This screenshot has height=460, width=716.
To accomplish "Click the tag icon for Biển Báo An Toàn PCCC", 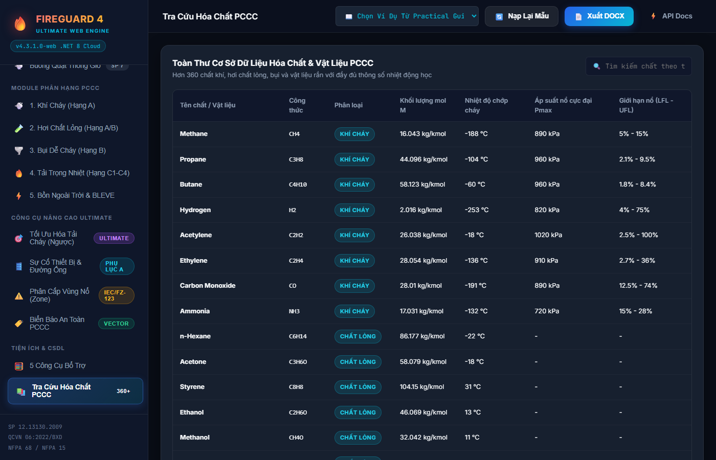I will pyautogui.click(x=19, y=324).
